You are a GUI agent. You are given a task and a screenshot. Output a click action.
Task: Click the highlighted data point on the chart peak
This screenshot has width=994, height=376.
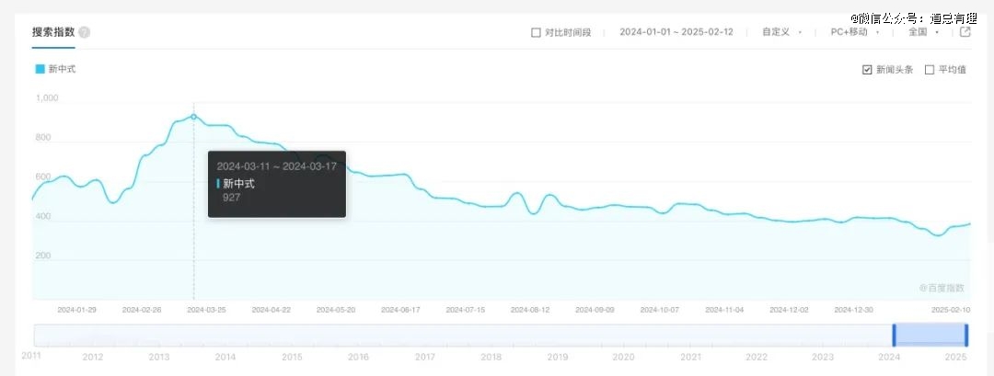point(193,116)
